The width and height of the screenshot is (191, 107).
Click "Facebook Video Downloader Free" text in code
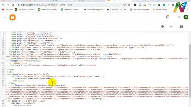[34, 78]
